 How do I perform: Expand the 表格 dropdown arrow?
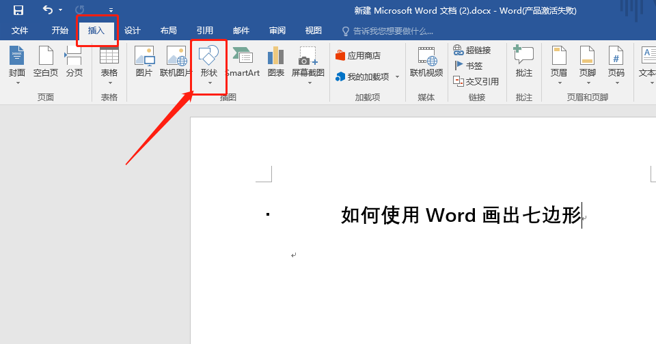[109, 83]
